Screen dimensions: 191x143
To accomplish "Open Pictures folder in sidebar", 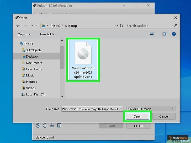I will click(x=29, y=82).
